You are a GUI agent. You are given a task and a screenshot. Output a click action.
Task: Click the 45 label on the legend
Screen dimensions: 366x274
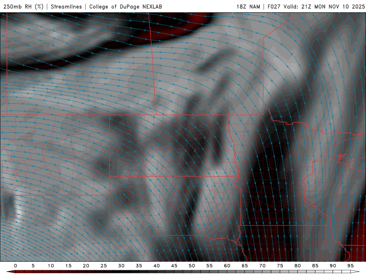(174, 266)
